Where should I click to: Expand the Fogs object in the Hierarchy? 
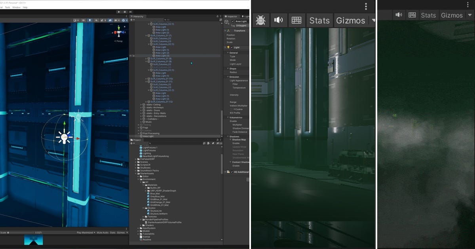tap(138, 128)
